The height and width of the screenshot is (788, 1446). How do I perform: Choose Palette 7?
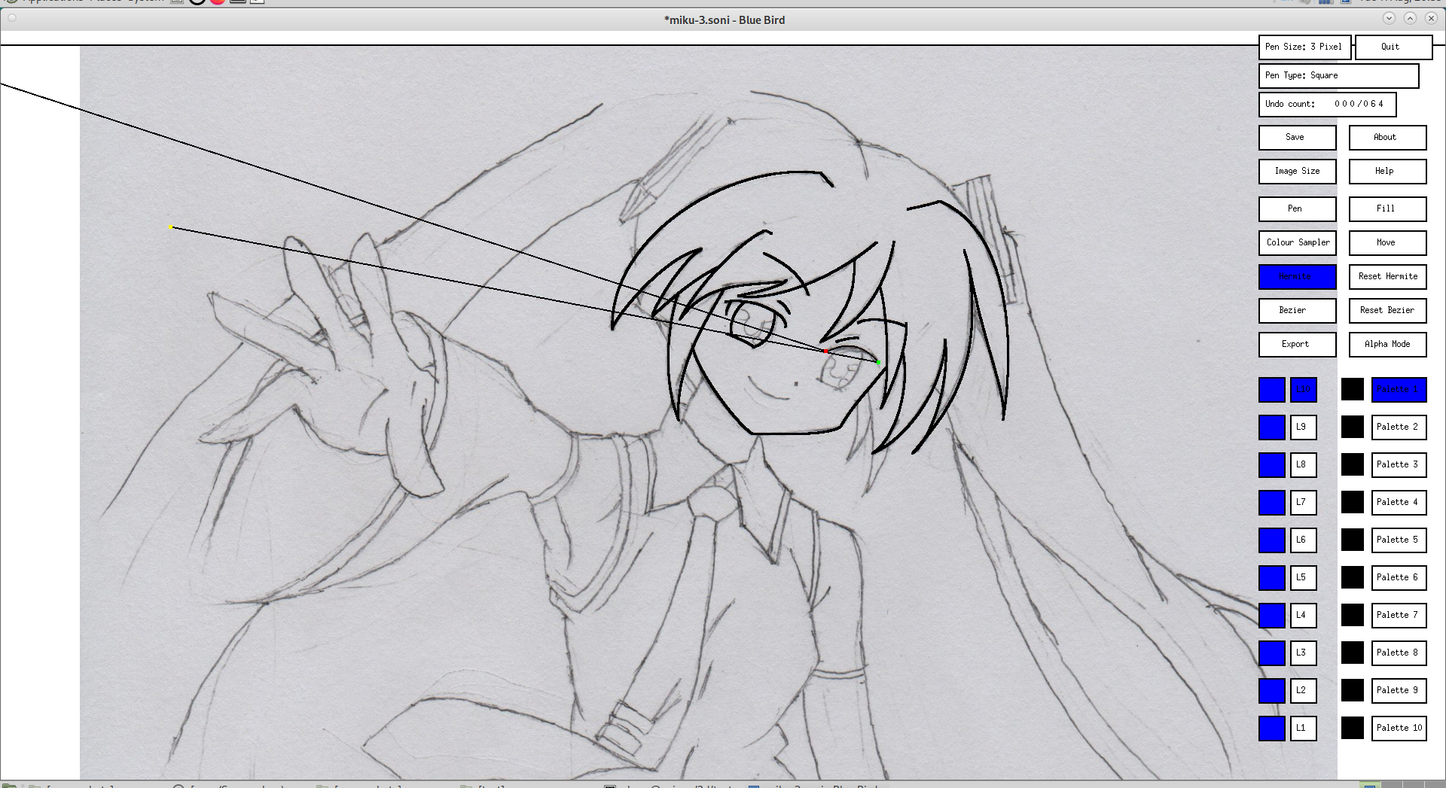click(x=1399, y=616)
